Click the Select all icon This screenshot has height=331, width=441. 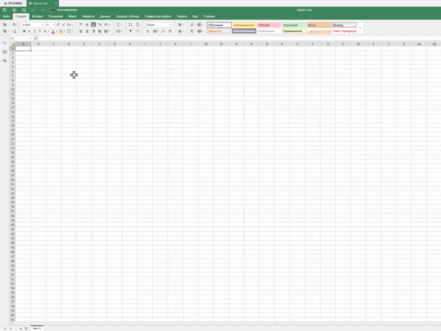coord(15,31)
